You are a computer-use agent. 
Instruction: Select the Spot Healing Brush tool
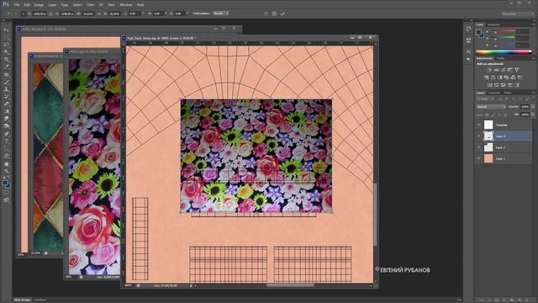[6, 75]
